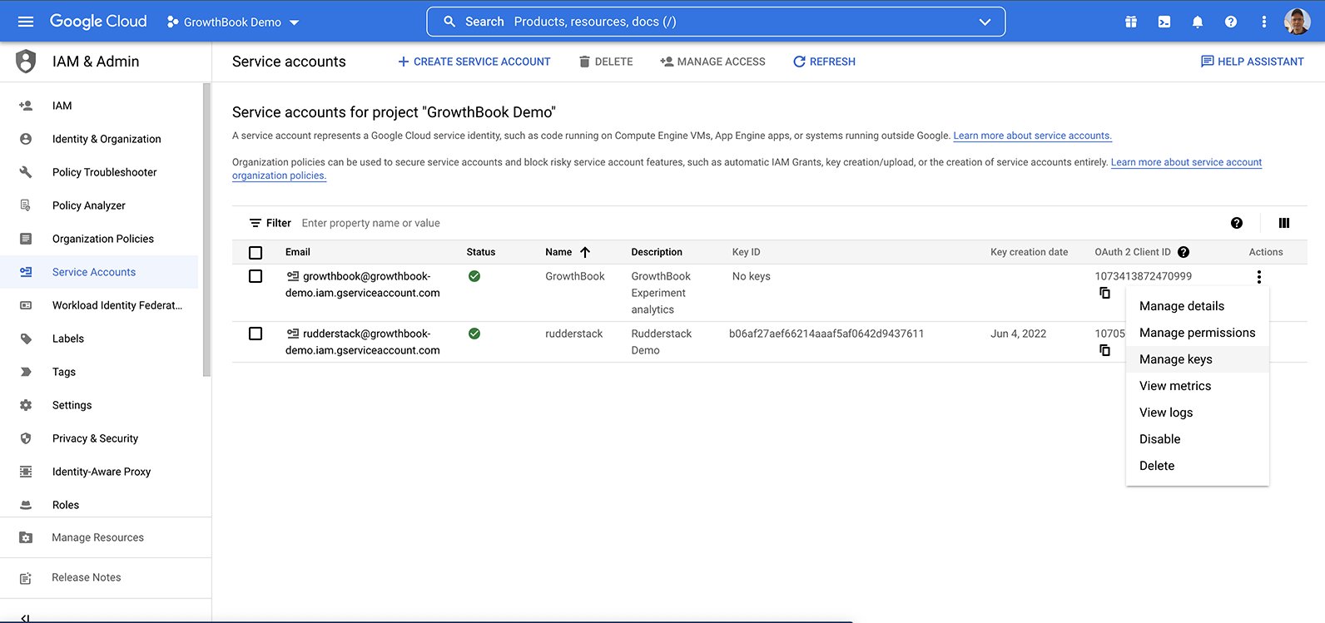Check the rudderstack service account checkbox

(256, 334)
